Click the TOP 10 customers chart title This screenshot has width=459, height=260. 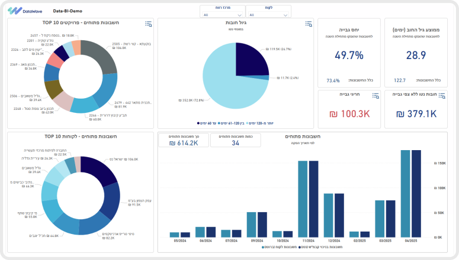tap(81, 136)
